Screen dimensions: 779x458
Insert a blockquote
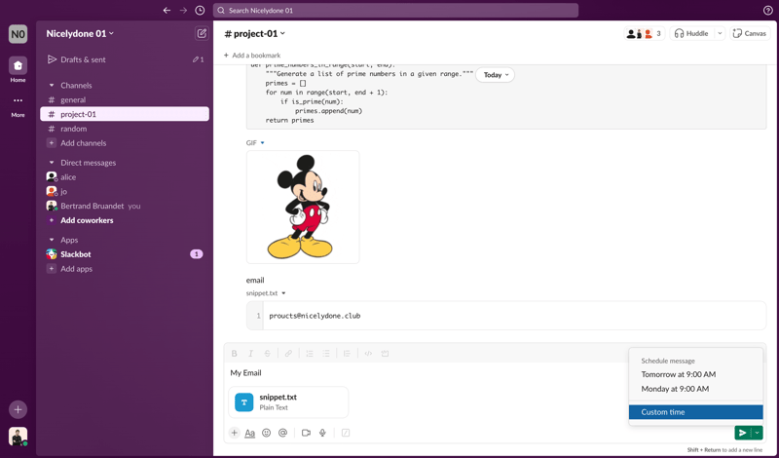pyautogui.click(x=347, y=354)
